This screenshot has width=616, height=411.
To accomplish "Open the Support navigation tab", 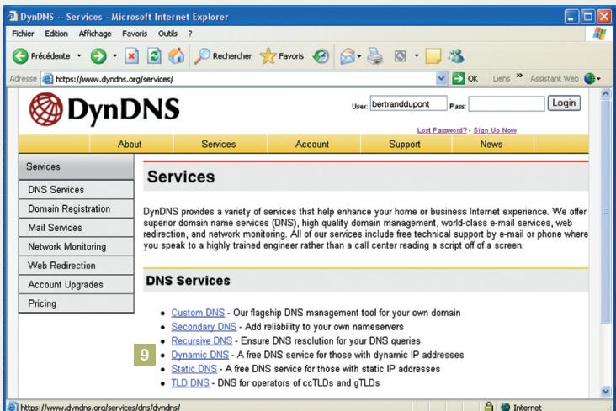I will (x=405, y=144).
